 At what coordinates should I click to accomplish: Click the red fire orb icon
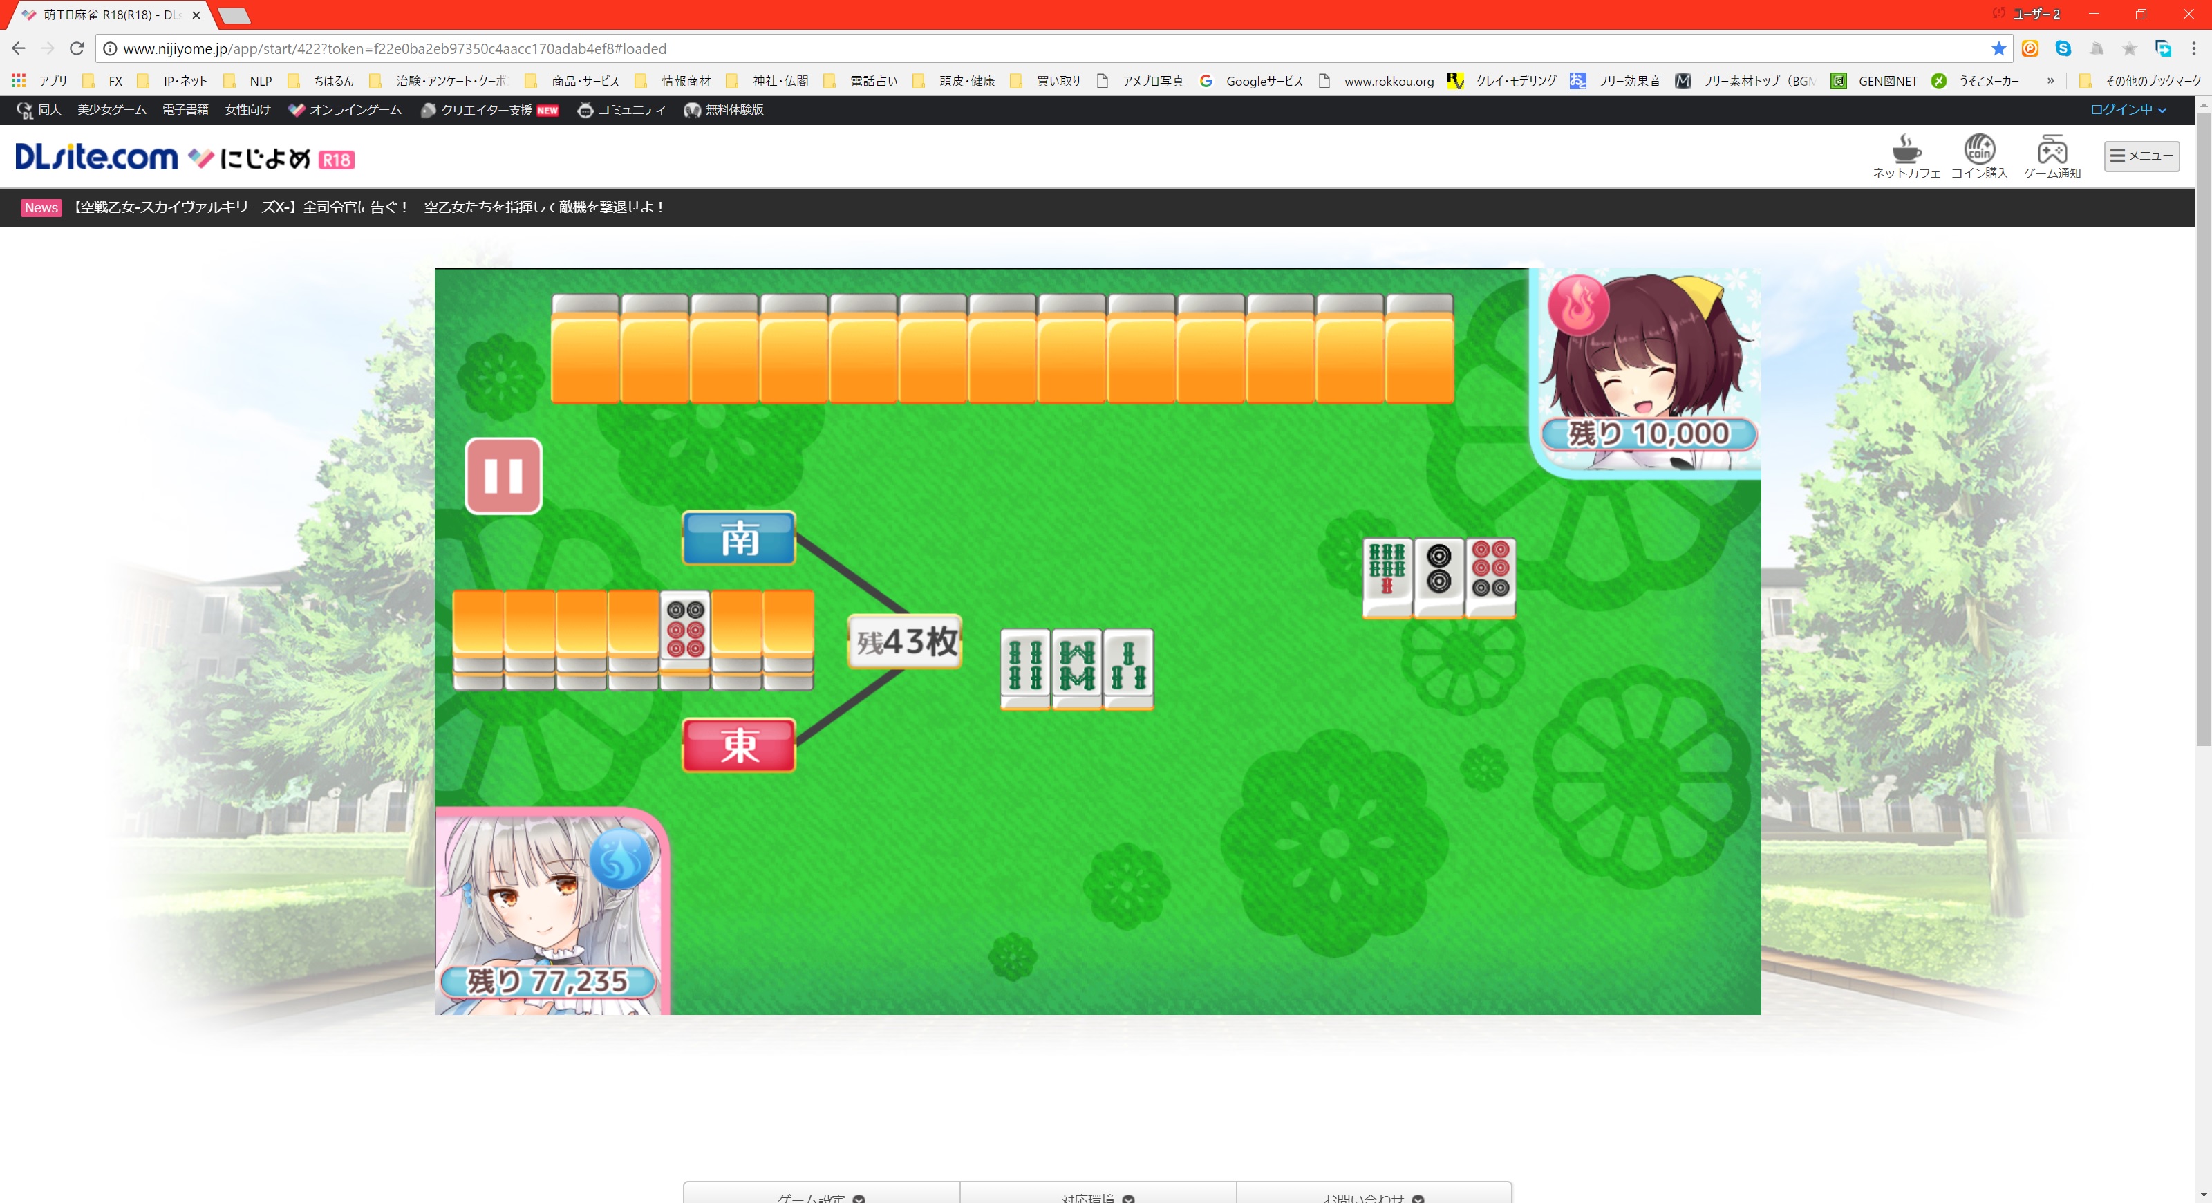(1577, 305)
